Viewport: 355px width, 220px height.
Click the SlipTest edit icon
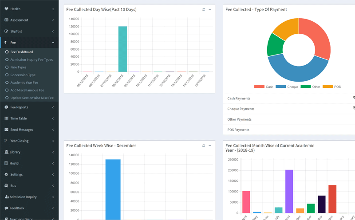point(6,31)
